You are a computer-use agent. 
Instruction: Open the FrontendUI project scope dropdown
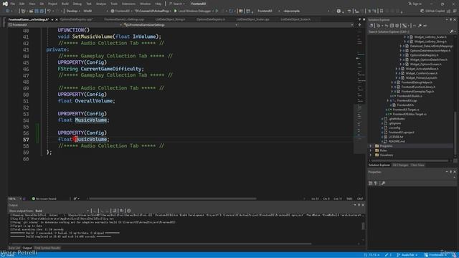point(65,25)
